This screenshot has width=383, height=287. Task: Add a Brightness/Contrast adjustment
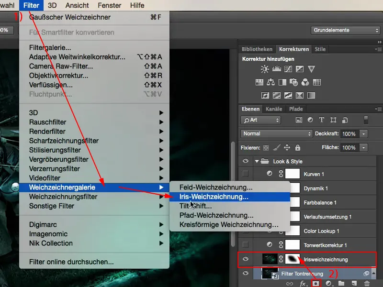[x=265, y=69]
